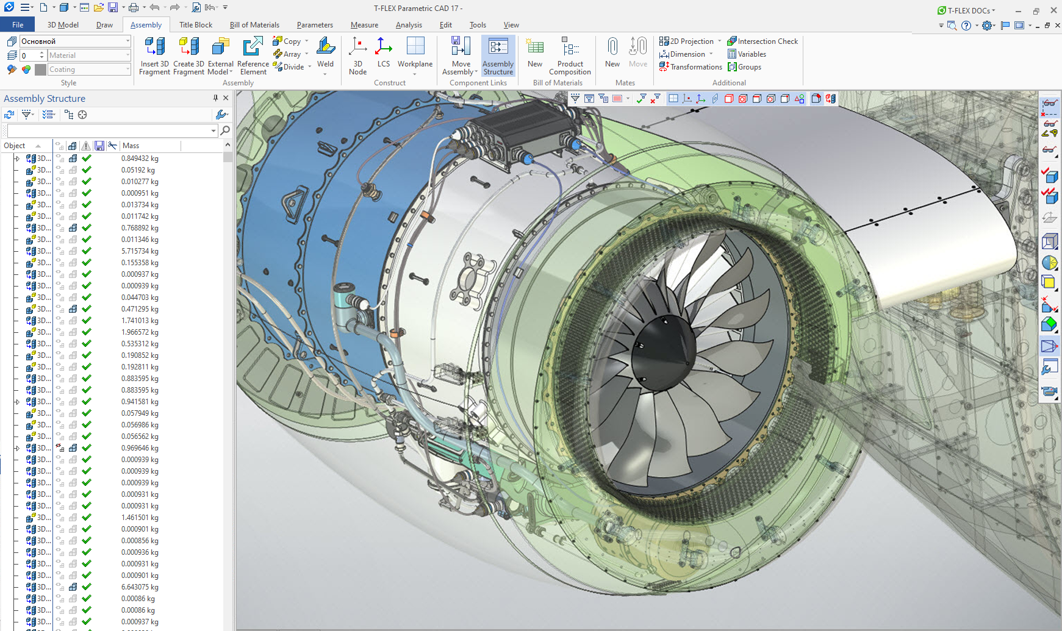Click the level number stepper field
This screenshot has width=1062, height=631.
(33, 55)
